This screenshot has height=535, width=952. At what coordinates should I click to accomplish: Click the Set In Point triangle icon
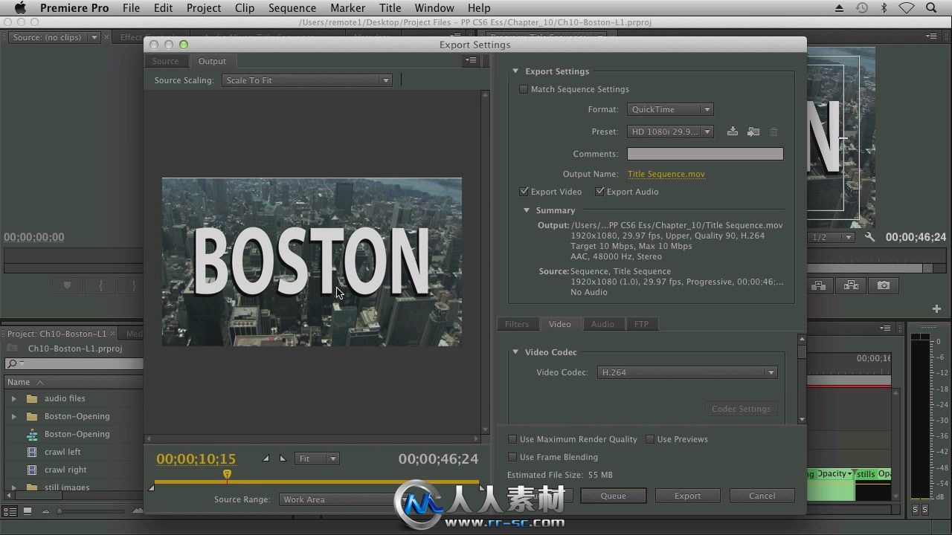[x=266, y=458]
